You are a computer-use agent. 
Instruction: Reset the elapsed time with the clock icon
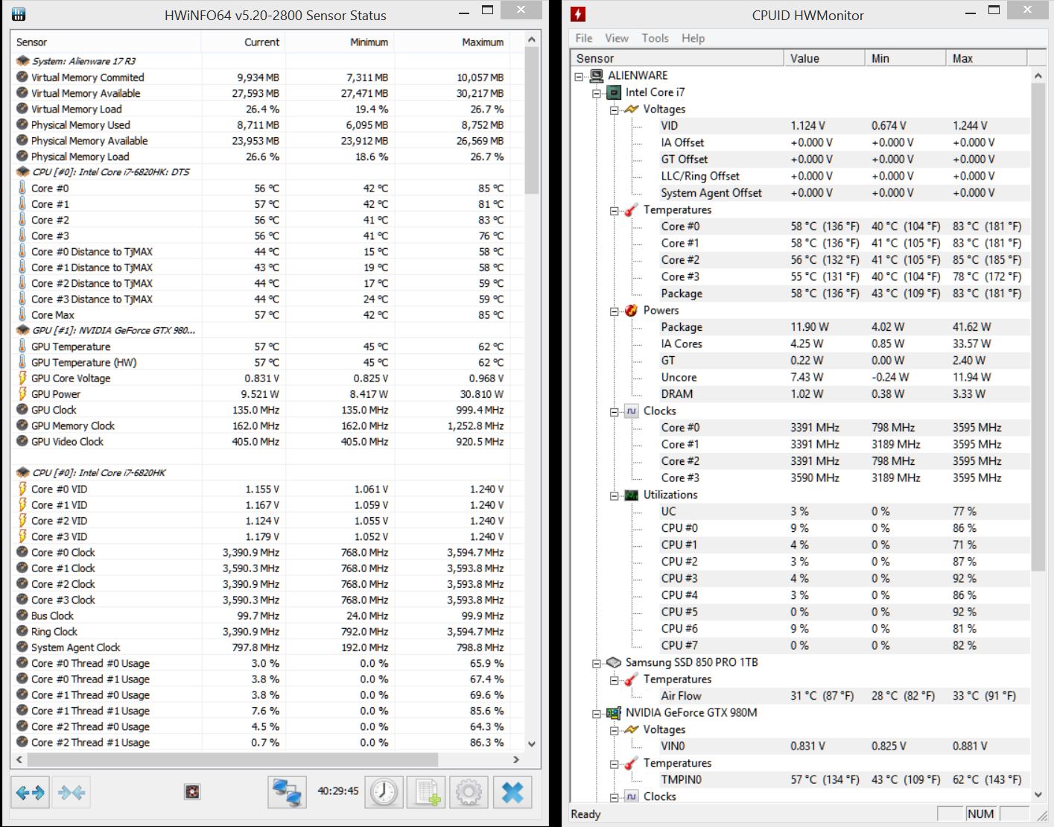[384, 793]
